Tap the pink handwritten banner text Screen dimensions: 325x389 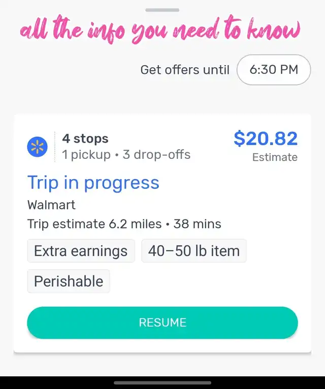pos(160,29)
